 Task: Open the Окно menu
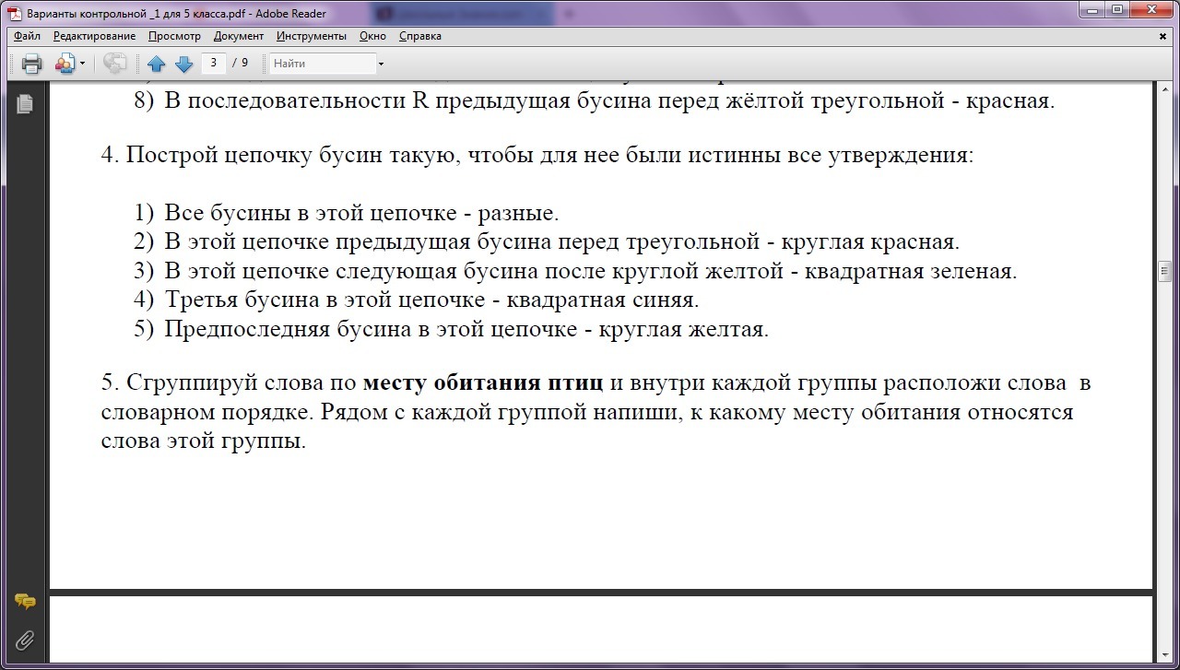372,36
